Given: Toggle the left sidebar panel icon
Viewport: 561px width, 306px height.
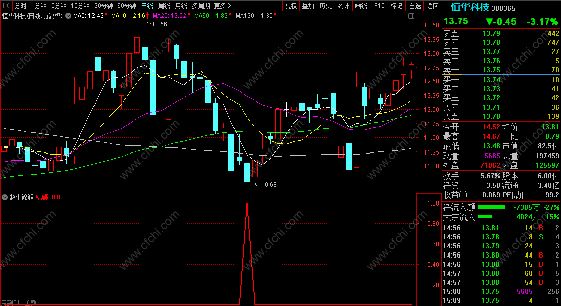Looking at the screenshot, I should [x=7, y=6].
